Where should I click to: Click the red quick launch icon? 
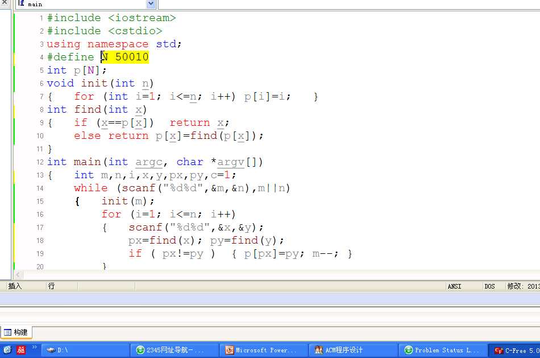tap(22, 350)
